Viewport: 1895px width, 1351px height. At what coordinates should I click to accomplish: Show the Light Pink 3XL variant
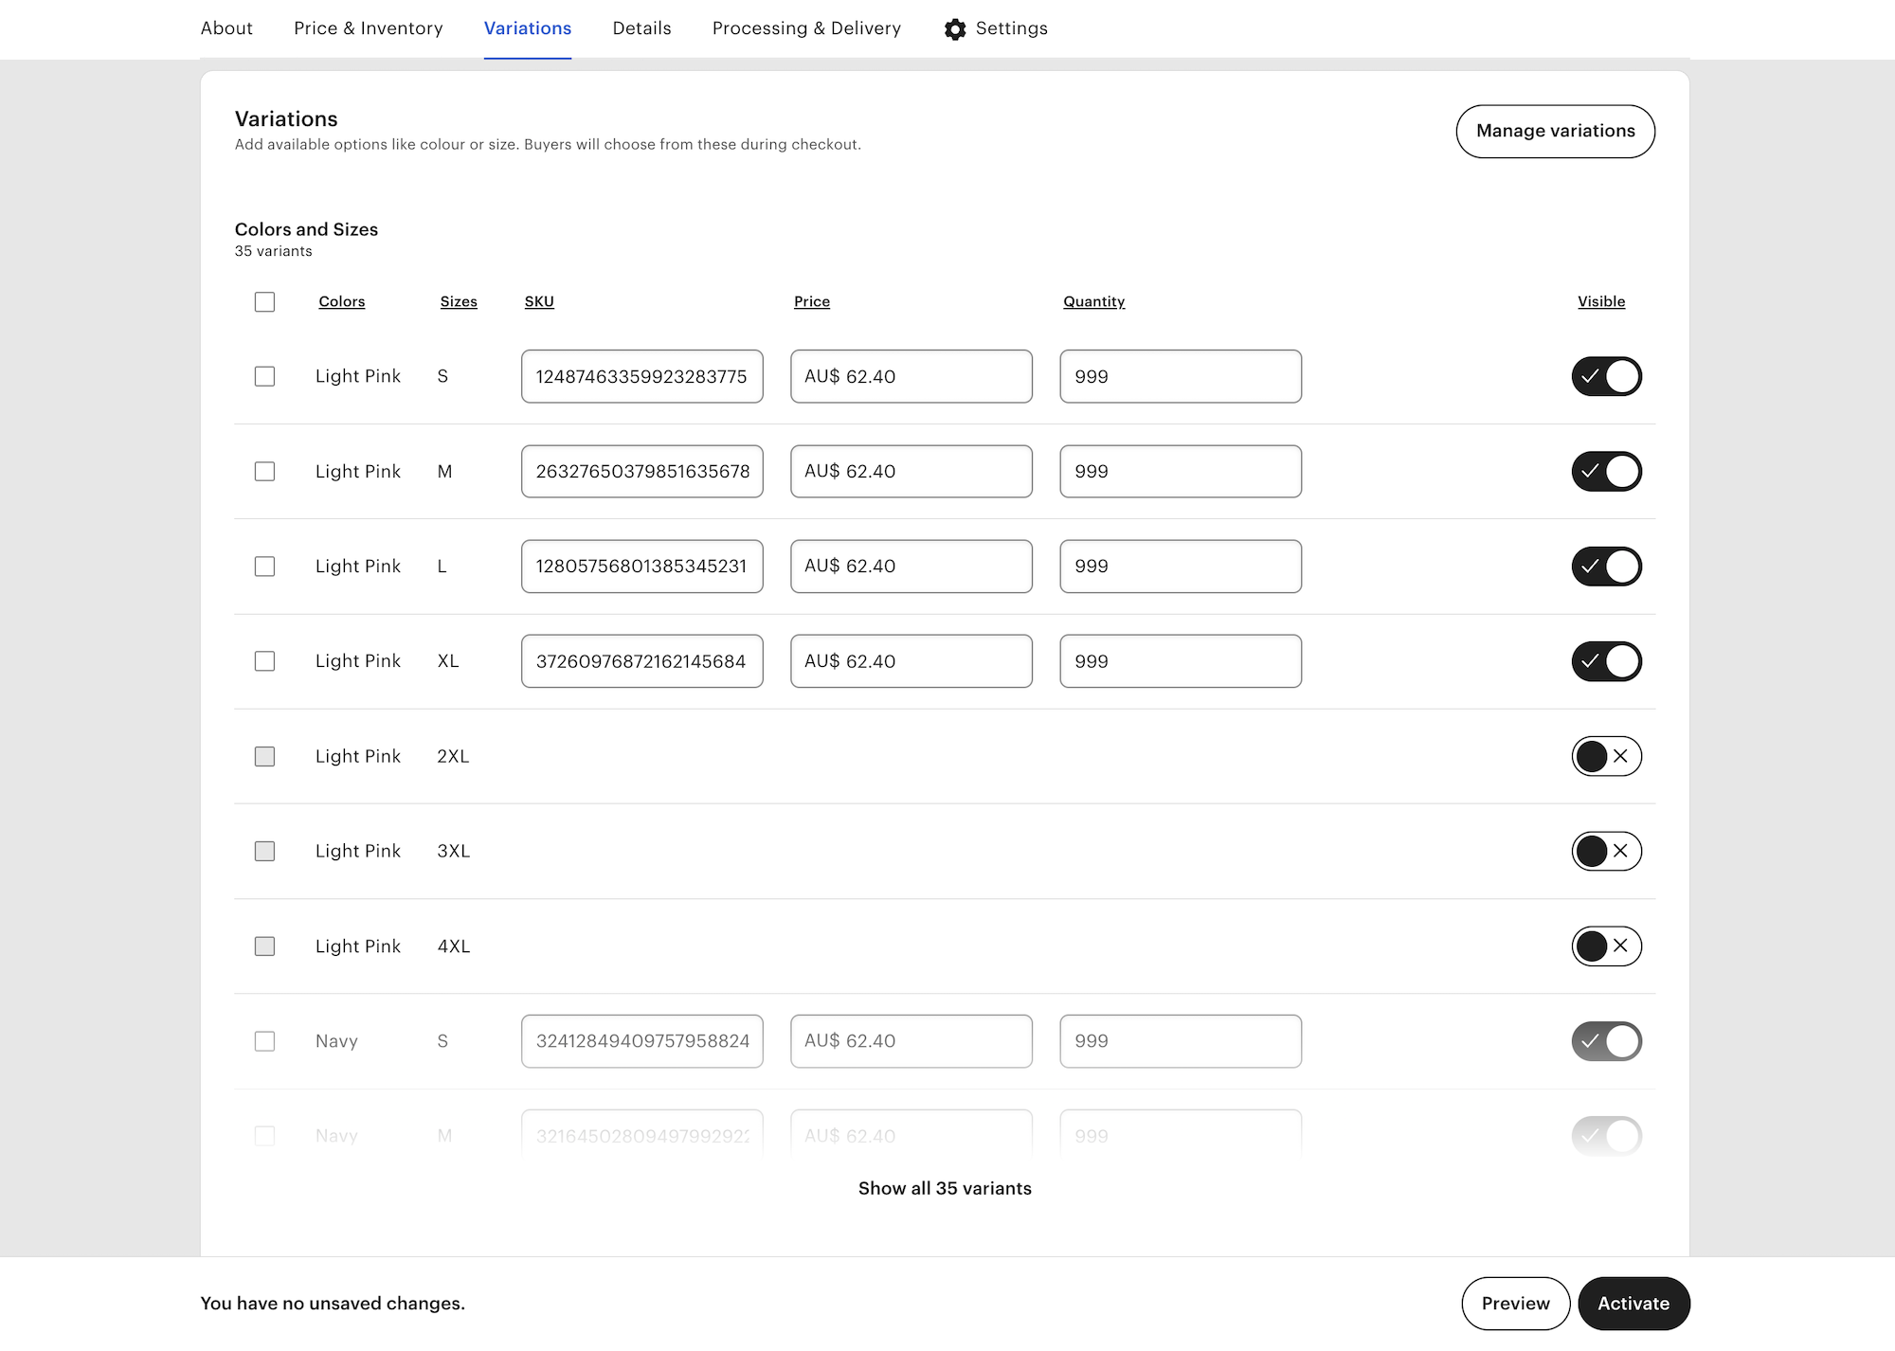(x=1606, y=851)
